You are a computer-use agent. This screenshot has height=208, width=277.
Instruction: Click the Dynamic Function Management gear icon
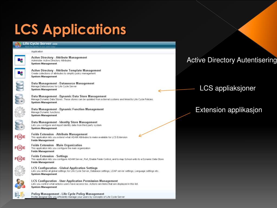[20, 112]
